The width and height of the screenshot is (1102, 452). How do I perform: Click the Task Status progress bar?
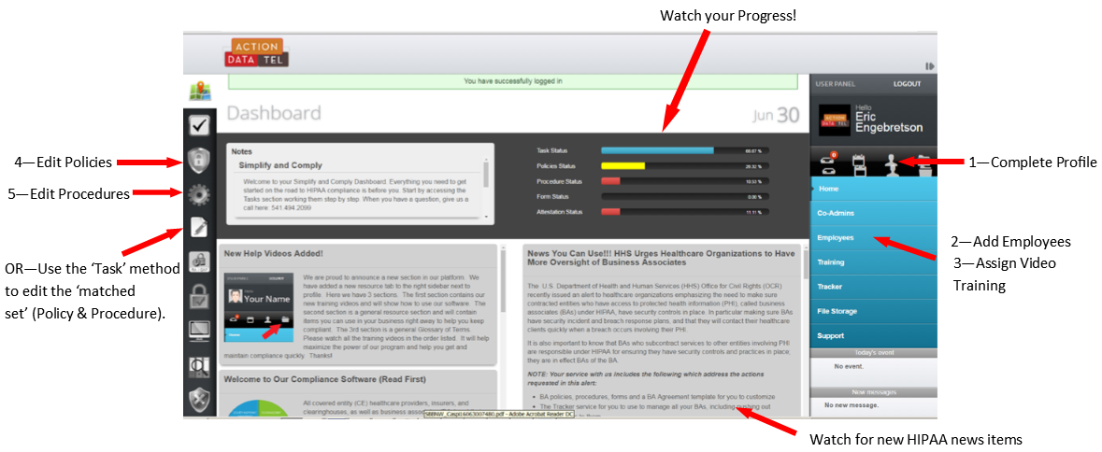tap(685, 150)
